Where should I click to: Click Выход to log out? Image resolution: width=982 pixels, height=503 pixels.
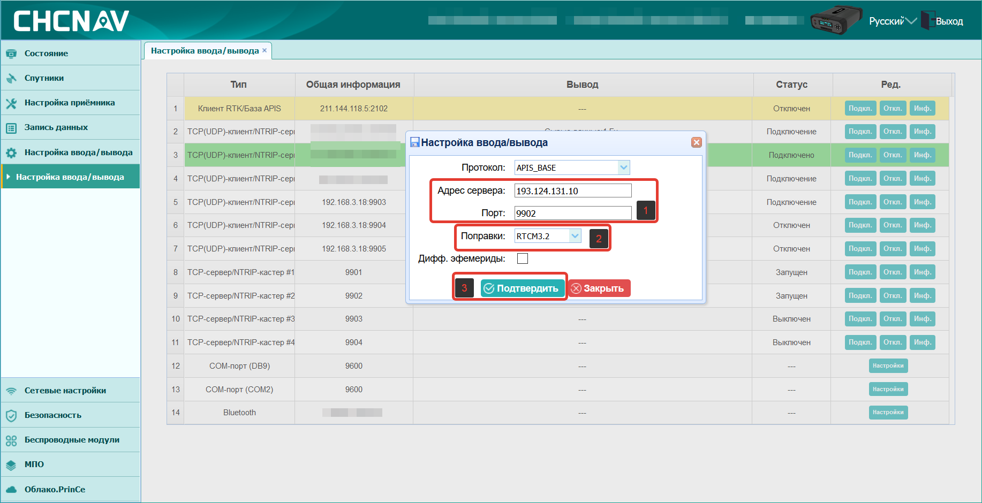click(949, 21)
